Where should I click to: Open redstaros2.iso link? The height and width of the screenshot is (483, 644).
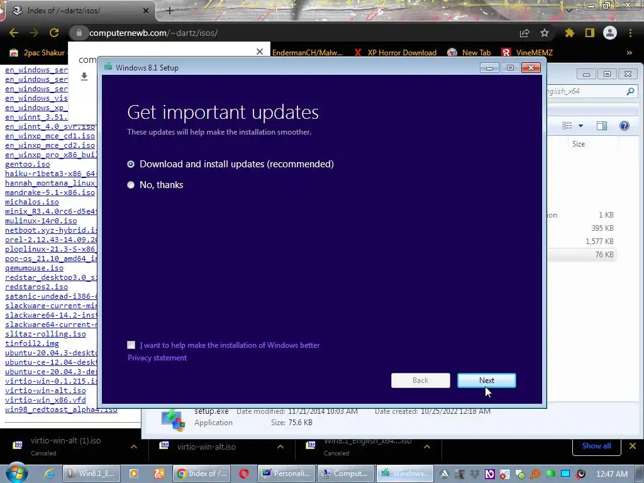pos(36,287)
